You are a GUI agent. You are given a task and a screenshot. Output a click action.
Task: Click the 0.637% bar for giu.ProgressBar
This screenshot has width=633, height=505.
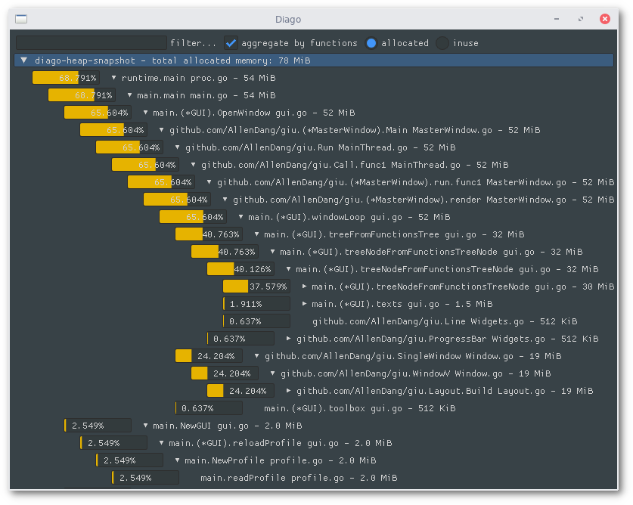pyautogui.click(x=240, y=338)
